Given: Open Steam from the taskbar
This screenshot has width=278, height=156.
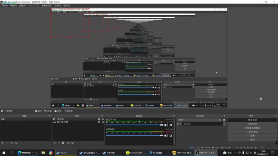Looking at the screenshot, I should [x=65, y=153].
